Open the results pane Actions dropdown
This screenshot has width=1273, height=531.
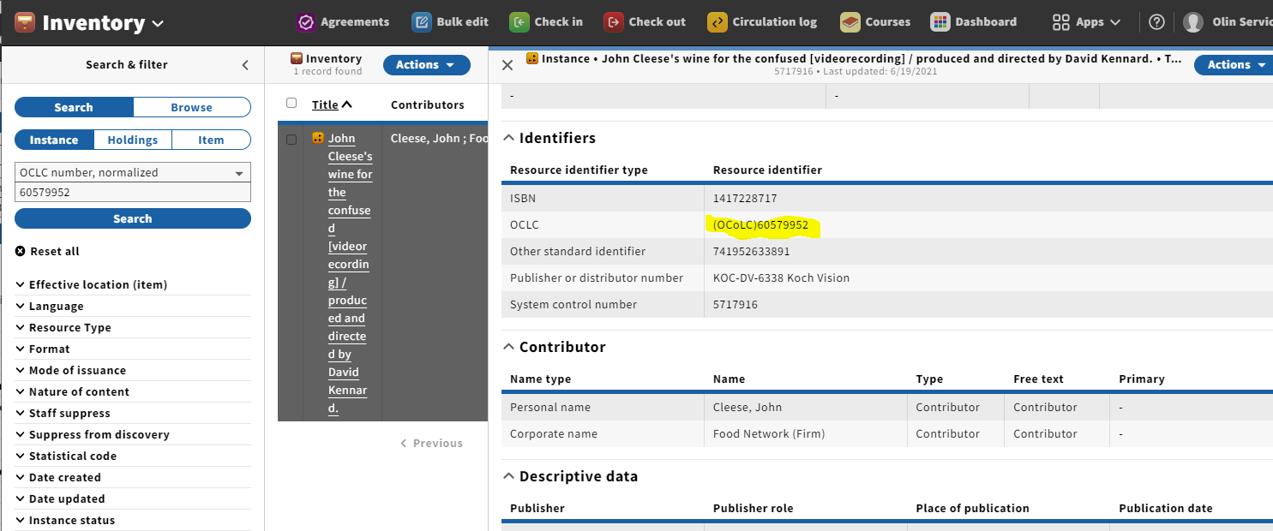pos(427,65)
